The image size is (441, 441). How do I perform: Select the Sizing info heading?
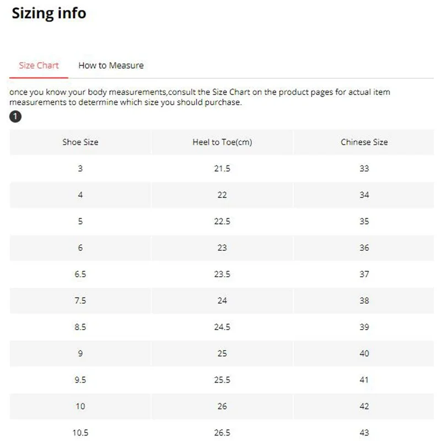click(x=49, y=13)
